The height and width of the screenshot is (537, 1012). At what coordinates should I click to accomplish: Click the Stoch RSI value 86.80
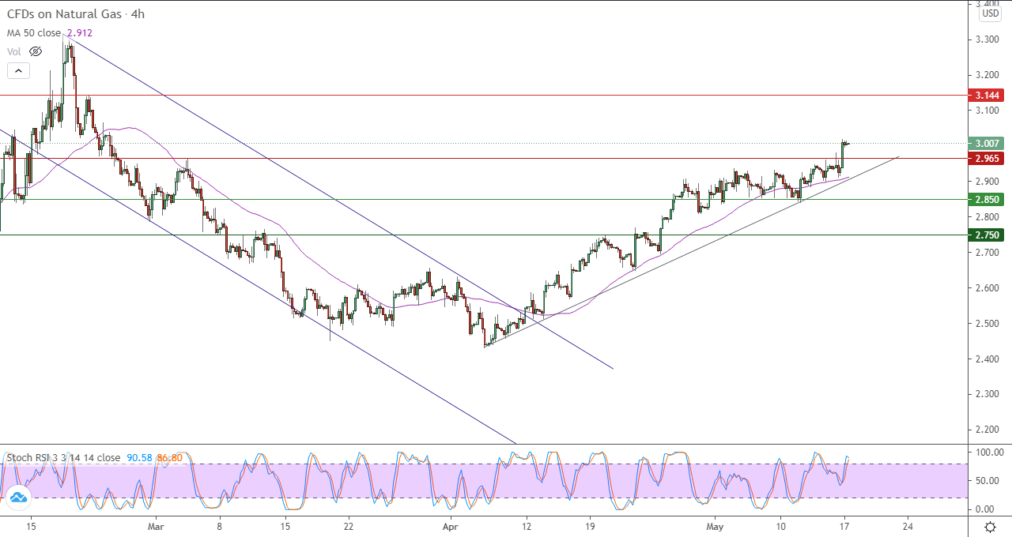tap(169, 457)
